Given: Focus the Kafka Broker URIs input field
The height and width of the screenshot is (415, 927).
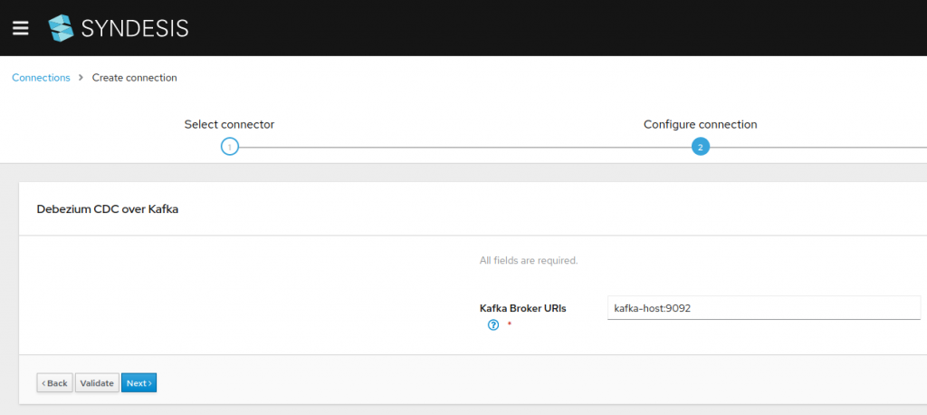Looking at the screenshot, I should click(x=763, y=308).
